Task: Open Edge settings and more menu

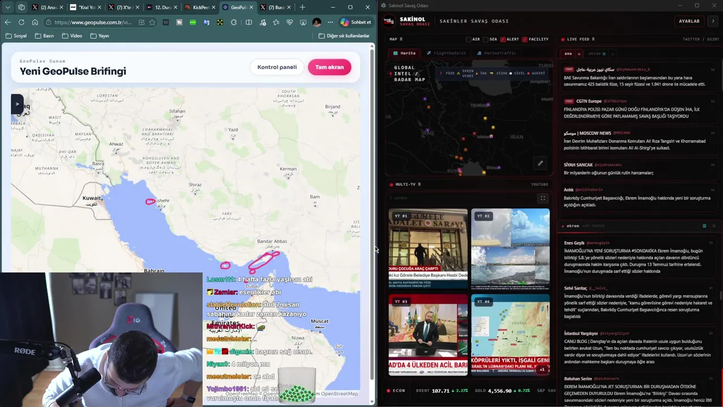Action: click(330, 22)
